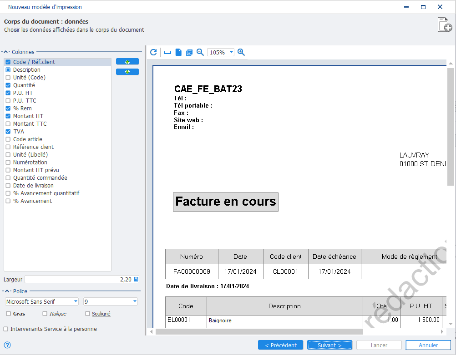Click the preview horizontal scrollbar thumb
The width and height of the screenshot is (456, 355).
259,331
